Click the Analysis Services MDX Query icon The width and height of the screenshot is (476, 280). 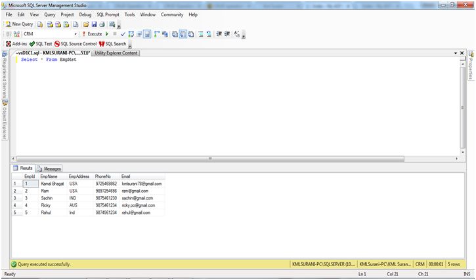pyautogui.click(x=50, y=24)
